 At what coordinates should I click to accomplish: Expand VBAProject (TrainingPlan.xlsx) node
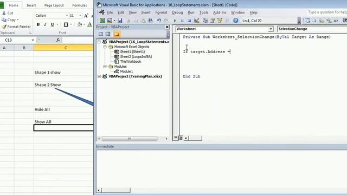(x=99, y=76)
